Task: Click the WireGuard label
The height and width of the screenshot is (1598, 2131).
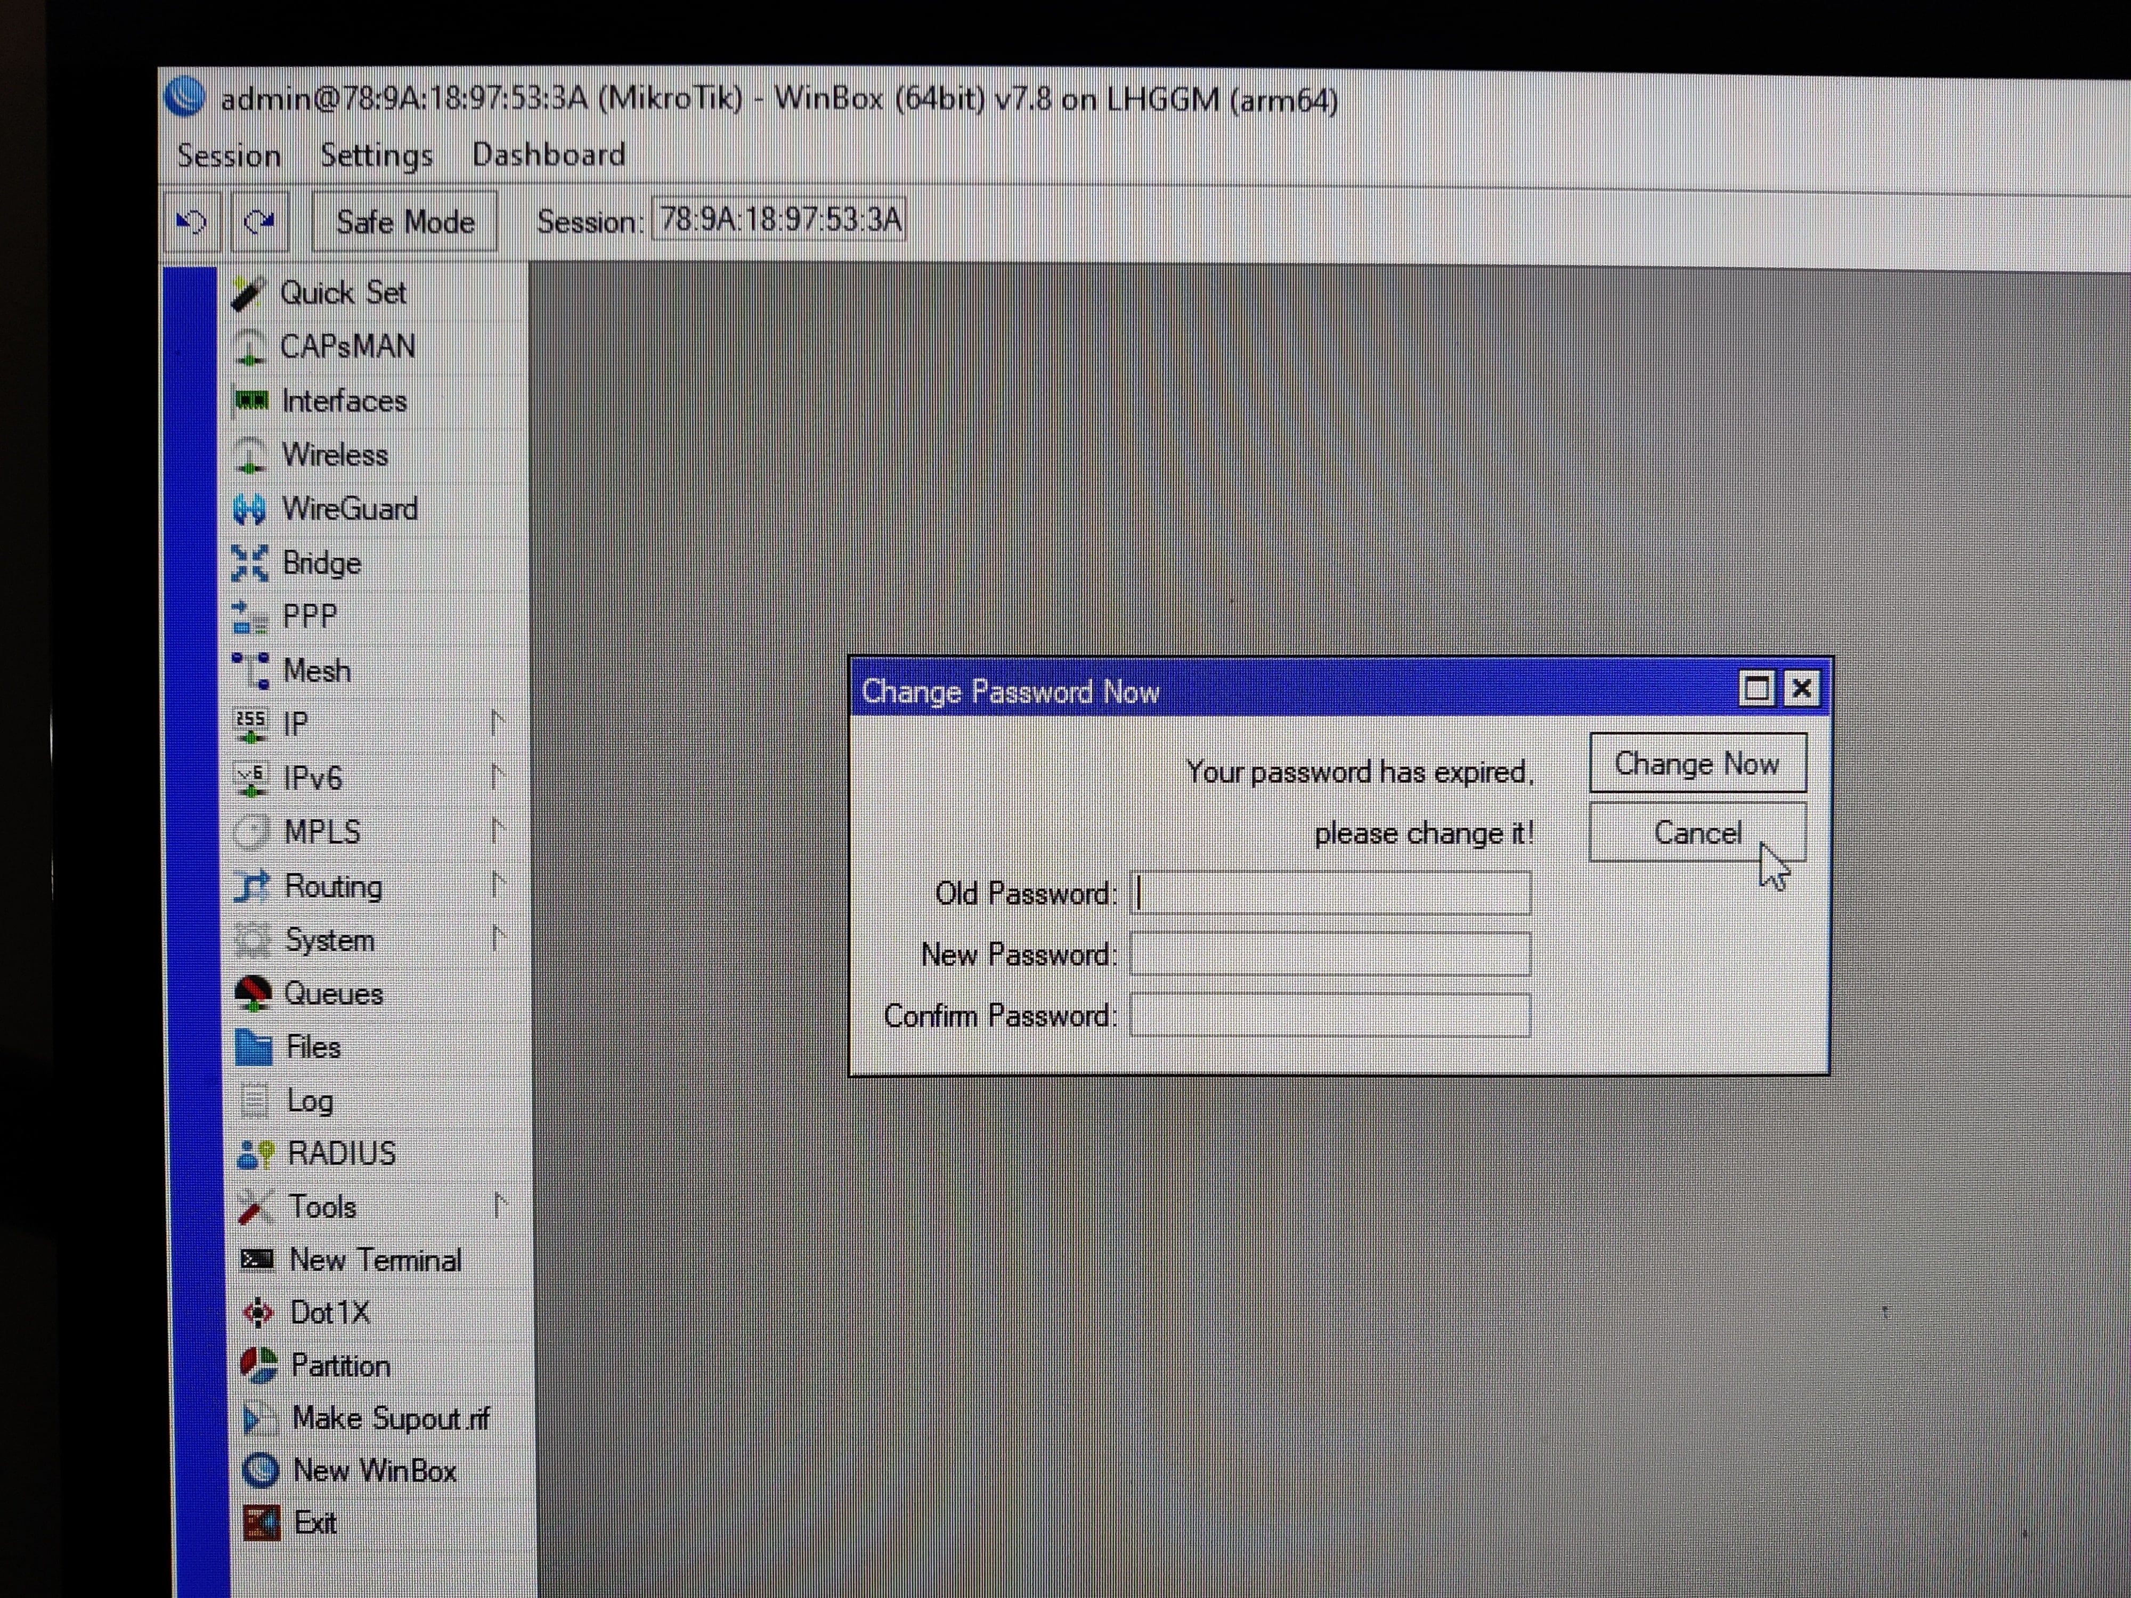Action: point(349,509)
